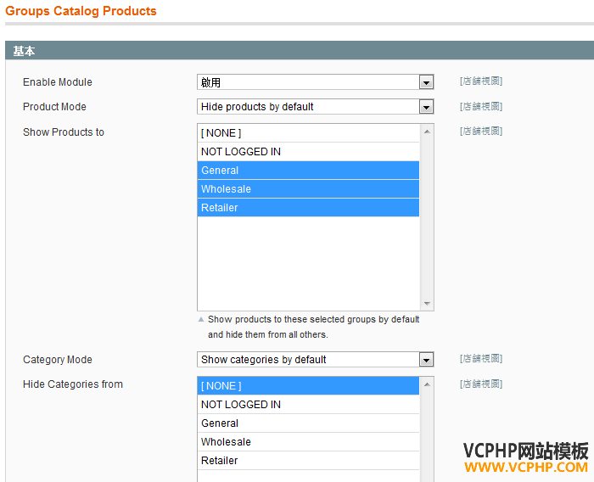Select Retailer in Show Products to list
The height and width of the screenshot is (482, 594).
(308, 207)
